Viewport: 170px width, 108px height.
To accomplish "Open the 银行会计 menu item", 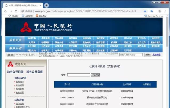I will [128, 38].
